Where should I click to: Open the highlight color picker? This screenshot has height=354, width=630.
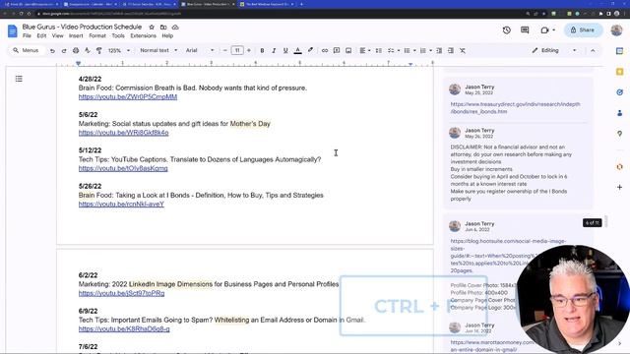click(310, 50)
